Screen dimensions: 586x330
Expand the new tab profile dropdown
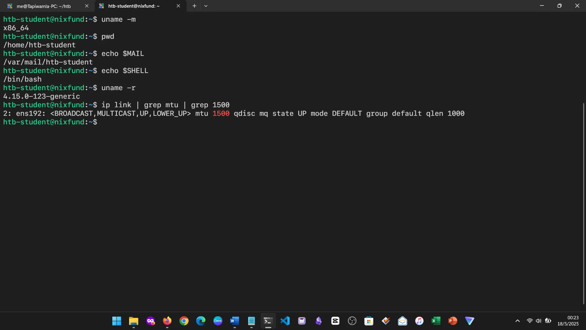(206, 6)
